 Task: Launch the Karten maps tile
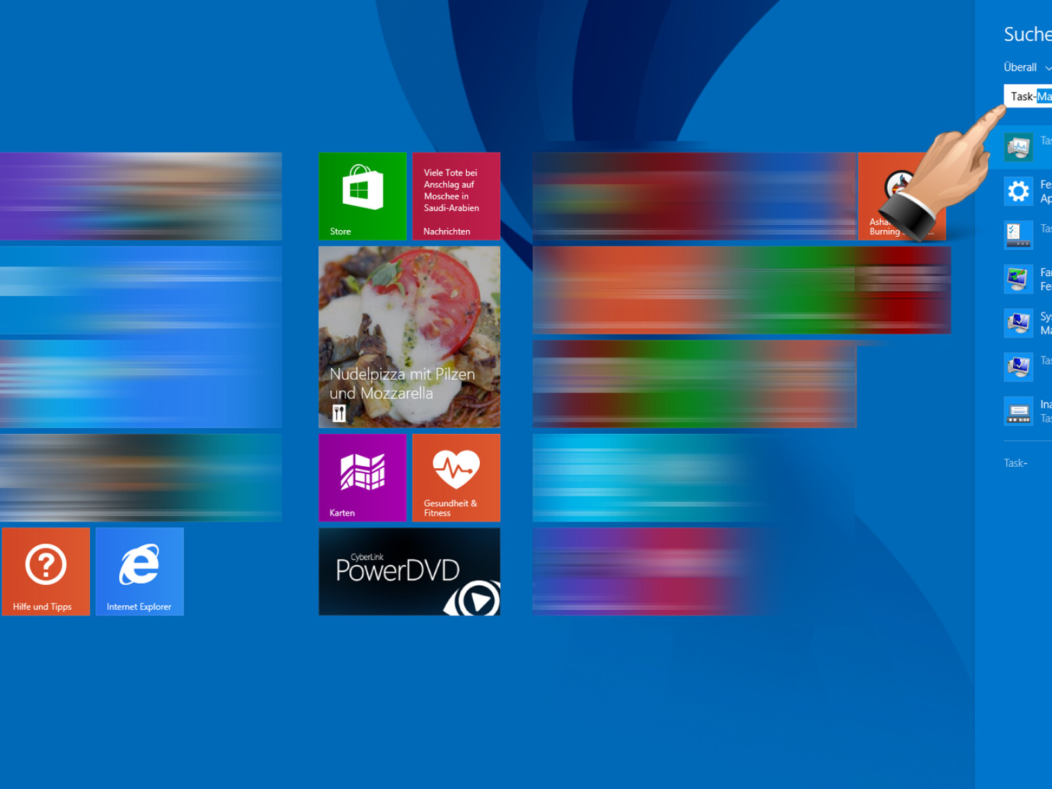coord(362,477)
